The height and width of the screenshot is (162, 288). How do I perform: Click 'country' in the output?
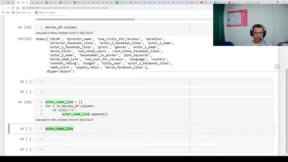point(158,59)
